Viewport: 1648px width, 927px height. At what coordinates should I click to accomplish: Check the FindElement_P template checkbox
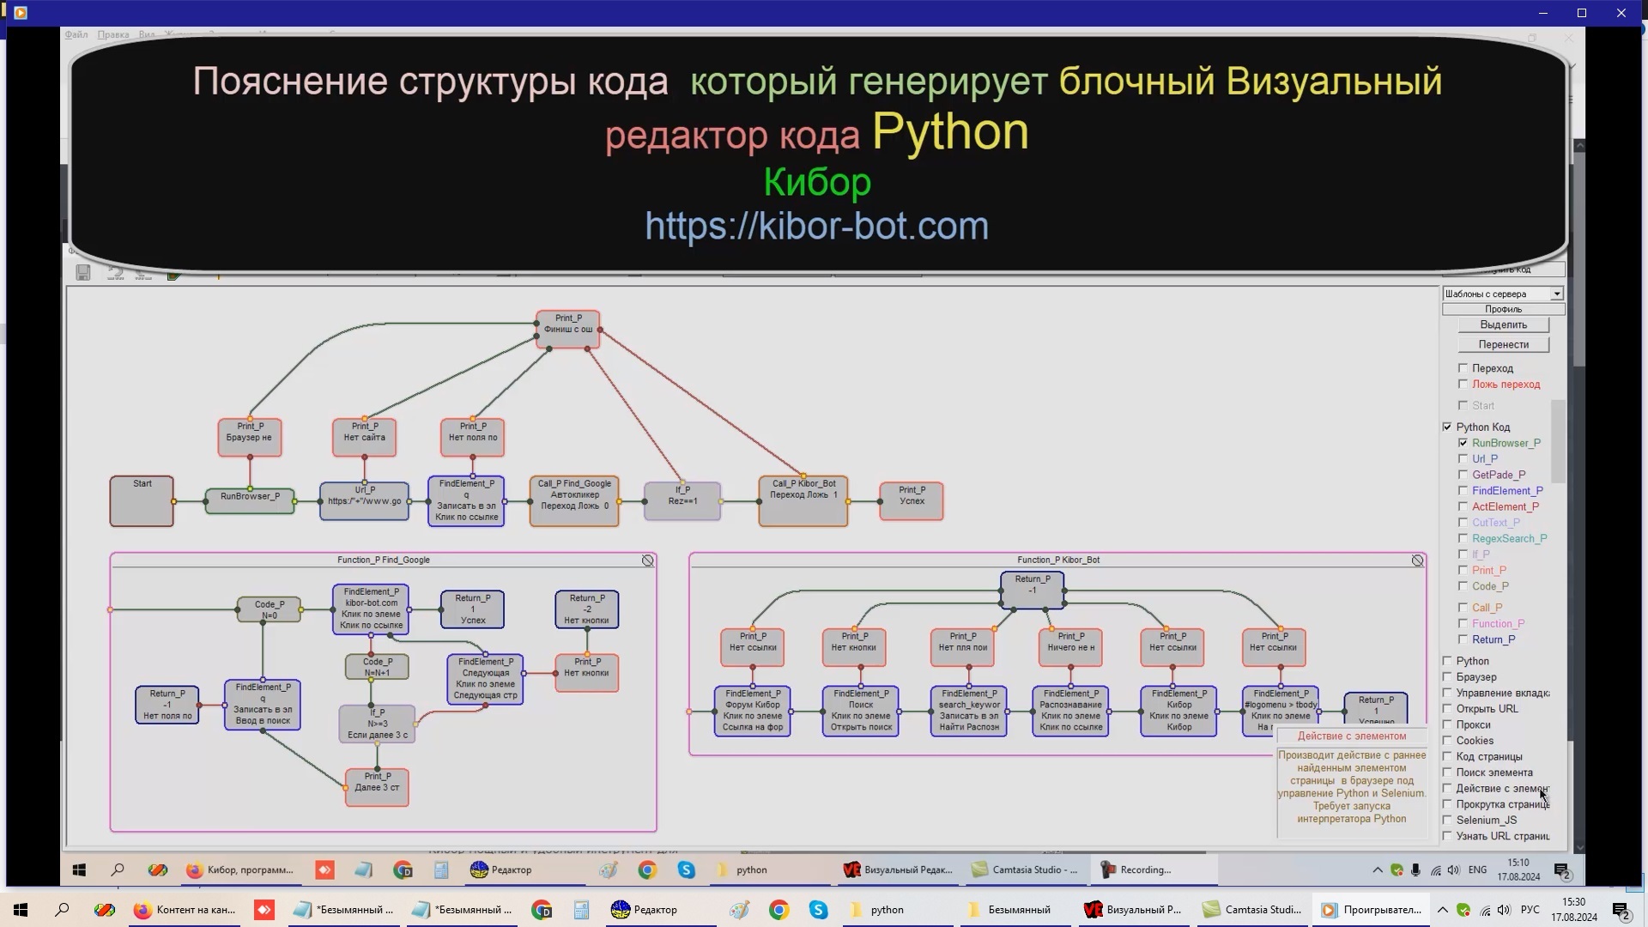tap(1463, 490)
